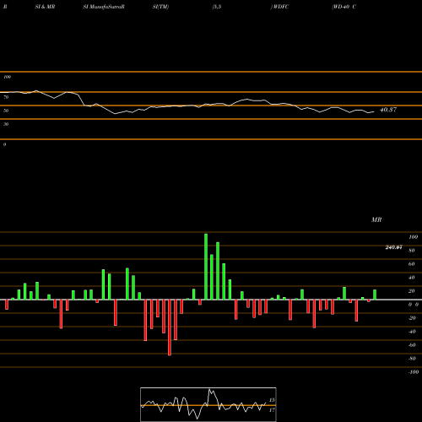Click the longest red MR bar
This screenshot has height=422, width=422.
pos(170,327)
